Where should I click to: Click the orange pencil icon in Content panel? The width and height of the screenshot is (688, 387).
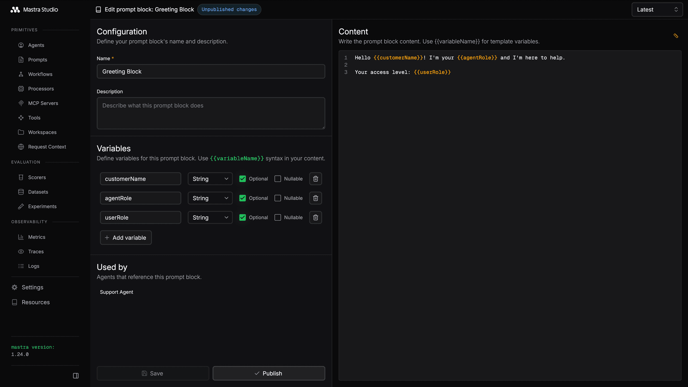click(x=676, y=36)
